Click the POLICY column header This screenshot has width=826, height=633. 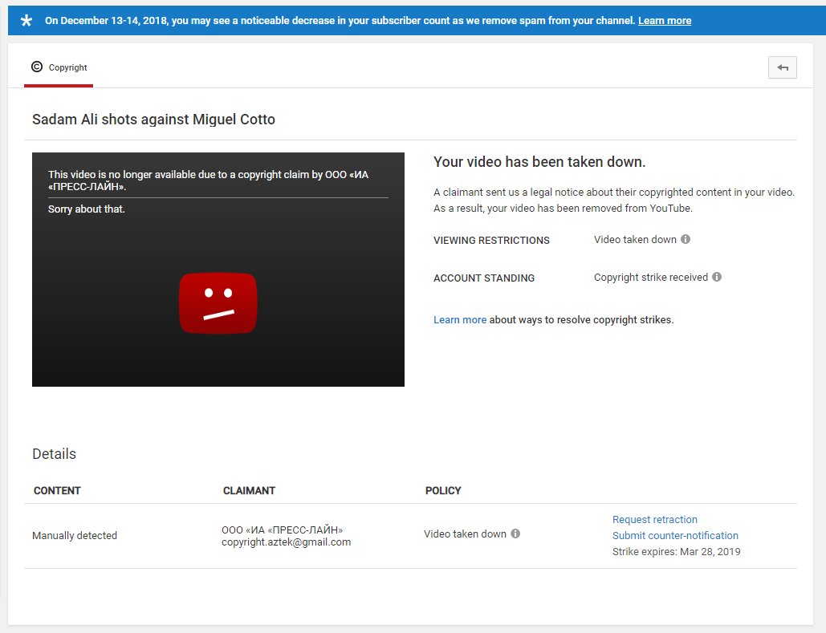tap(443, 491)
